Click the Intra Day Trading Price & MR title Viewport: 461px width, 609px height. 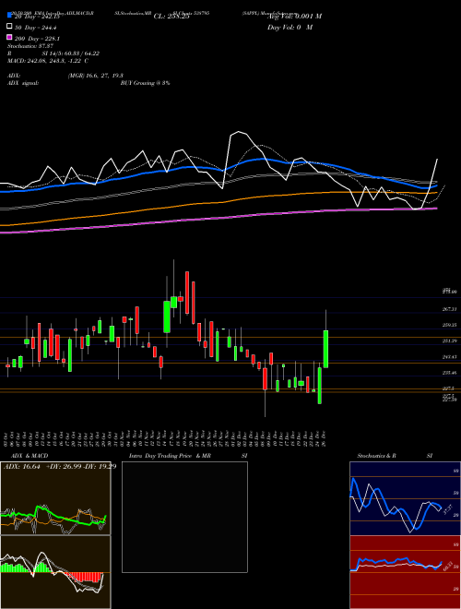point(170,456)
